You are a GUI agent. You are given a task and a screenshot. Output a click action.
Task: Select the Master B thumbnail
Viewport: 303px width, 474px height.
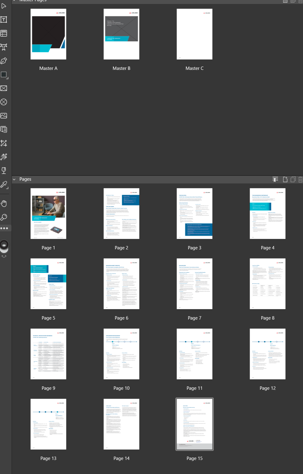pyautogui.click(x=122, y=34)
